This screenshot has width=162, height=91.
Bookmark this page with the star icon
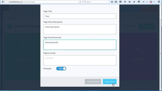112,2
